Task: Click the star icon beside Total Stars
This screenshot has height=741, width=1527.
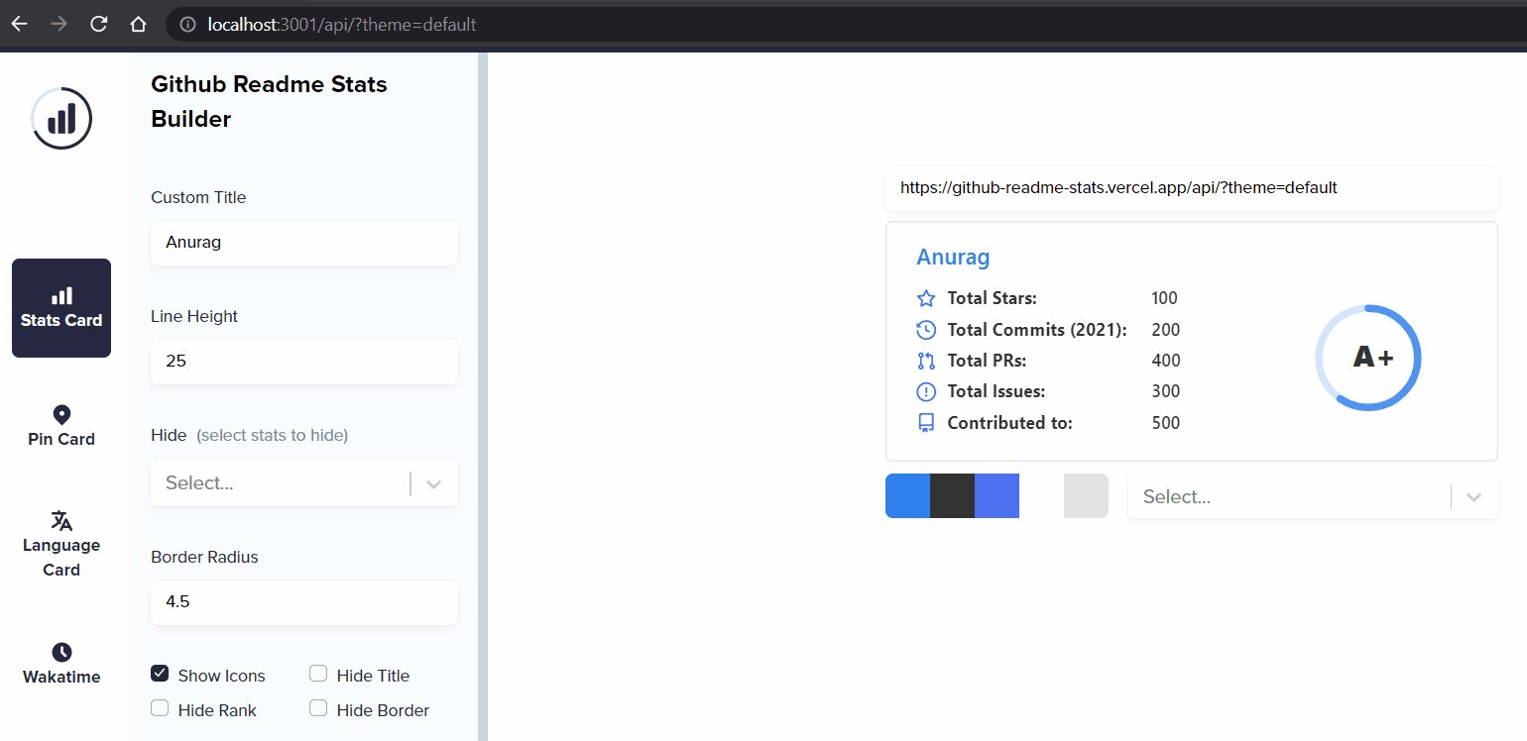Action: click(x=925, y=297)
